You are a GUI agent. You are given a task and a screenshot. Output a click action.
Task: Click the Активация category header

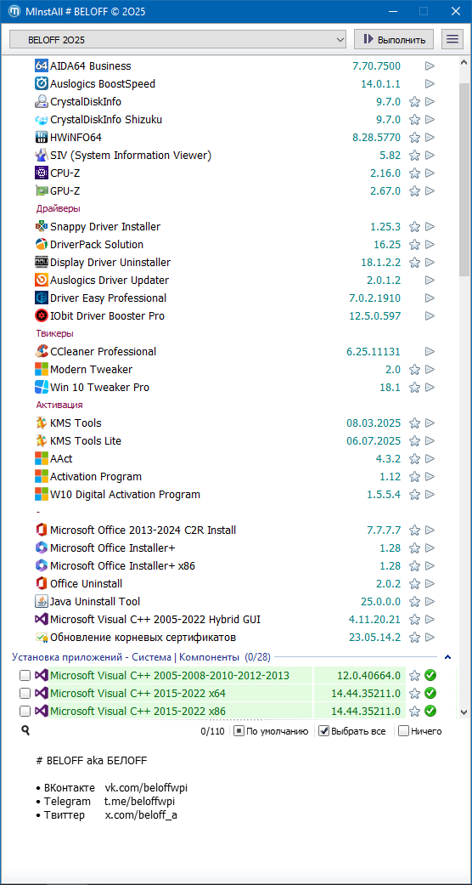click(59, 406)
